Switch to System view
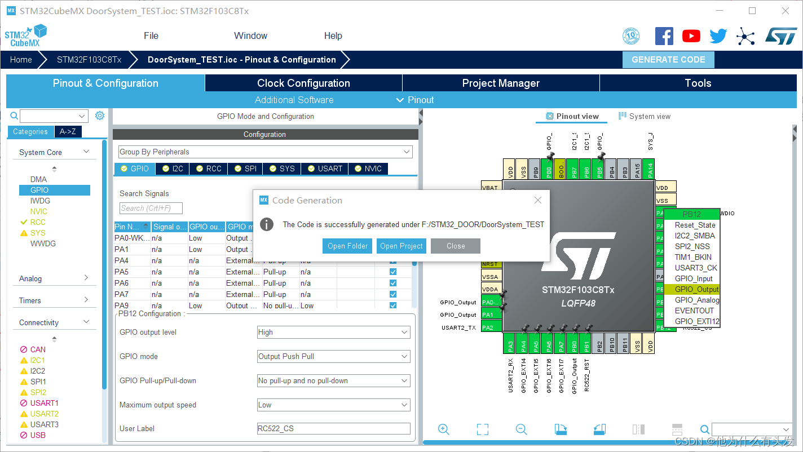803x452 pixels. (x=644, y=116)
